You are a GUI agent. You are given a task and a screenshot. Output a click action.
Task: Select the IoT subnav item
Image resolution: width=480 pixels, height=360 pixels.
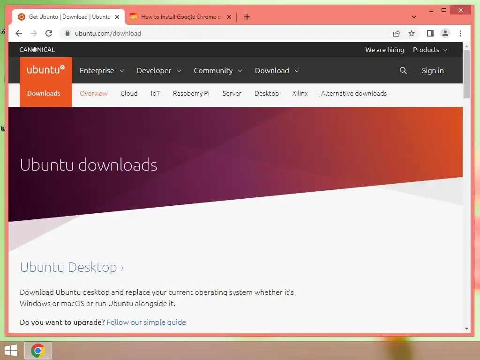155,93
